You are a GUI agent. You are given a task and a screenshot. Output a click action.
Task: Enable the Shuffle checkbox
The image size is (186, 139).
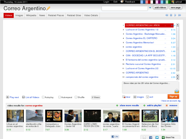(x=76, y=97)
